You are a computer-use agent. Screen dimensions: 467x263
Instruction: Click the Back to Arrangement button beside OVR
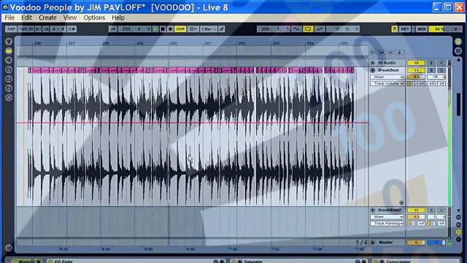[193, 29]
